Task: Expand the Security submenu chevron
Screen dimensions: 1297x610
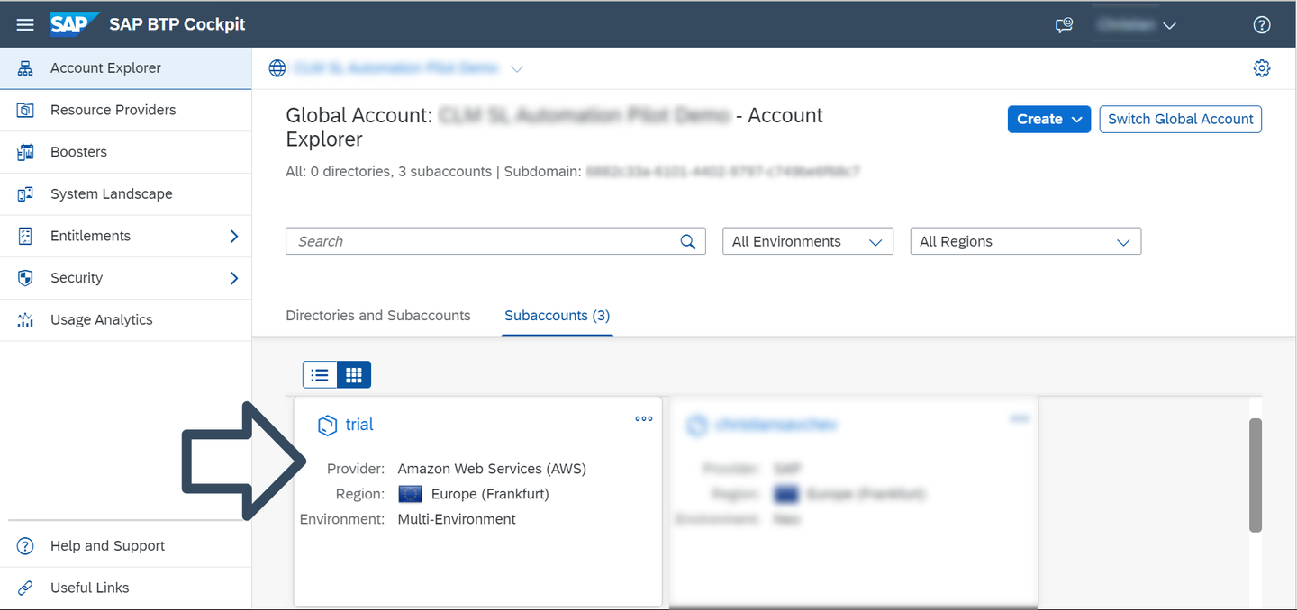Action: tap(234, 278)
